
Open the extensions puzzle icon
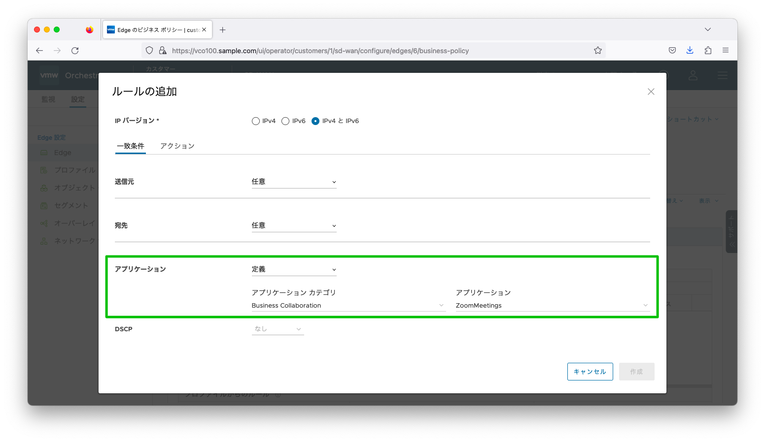(708, 51)
